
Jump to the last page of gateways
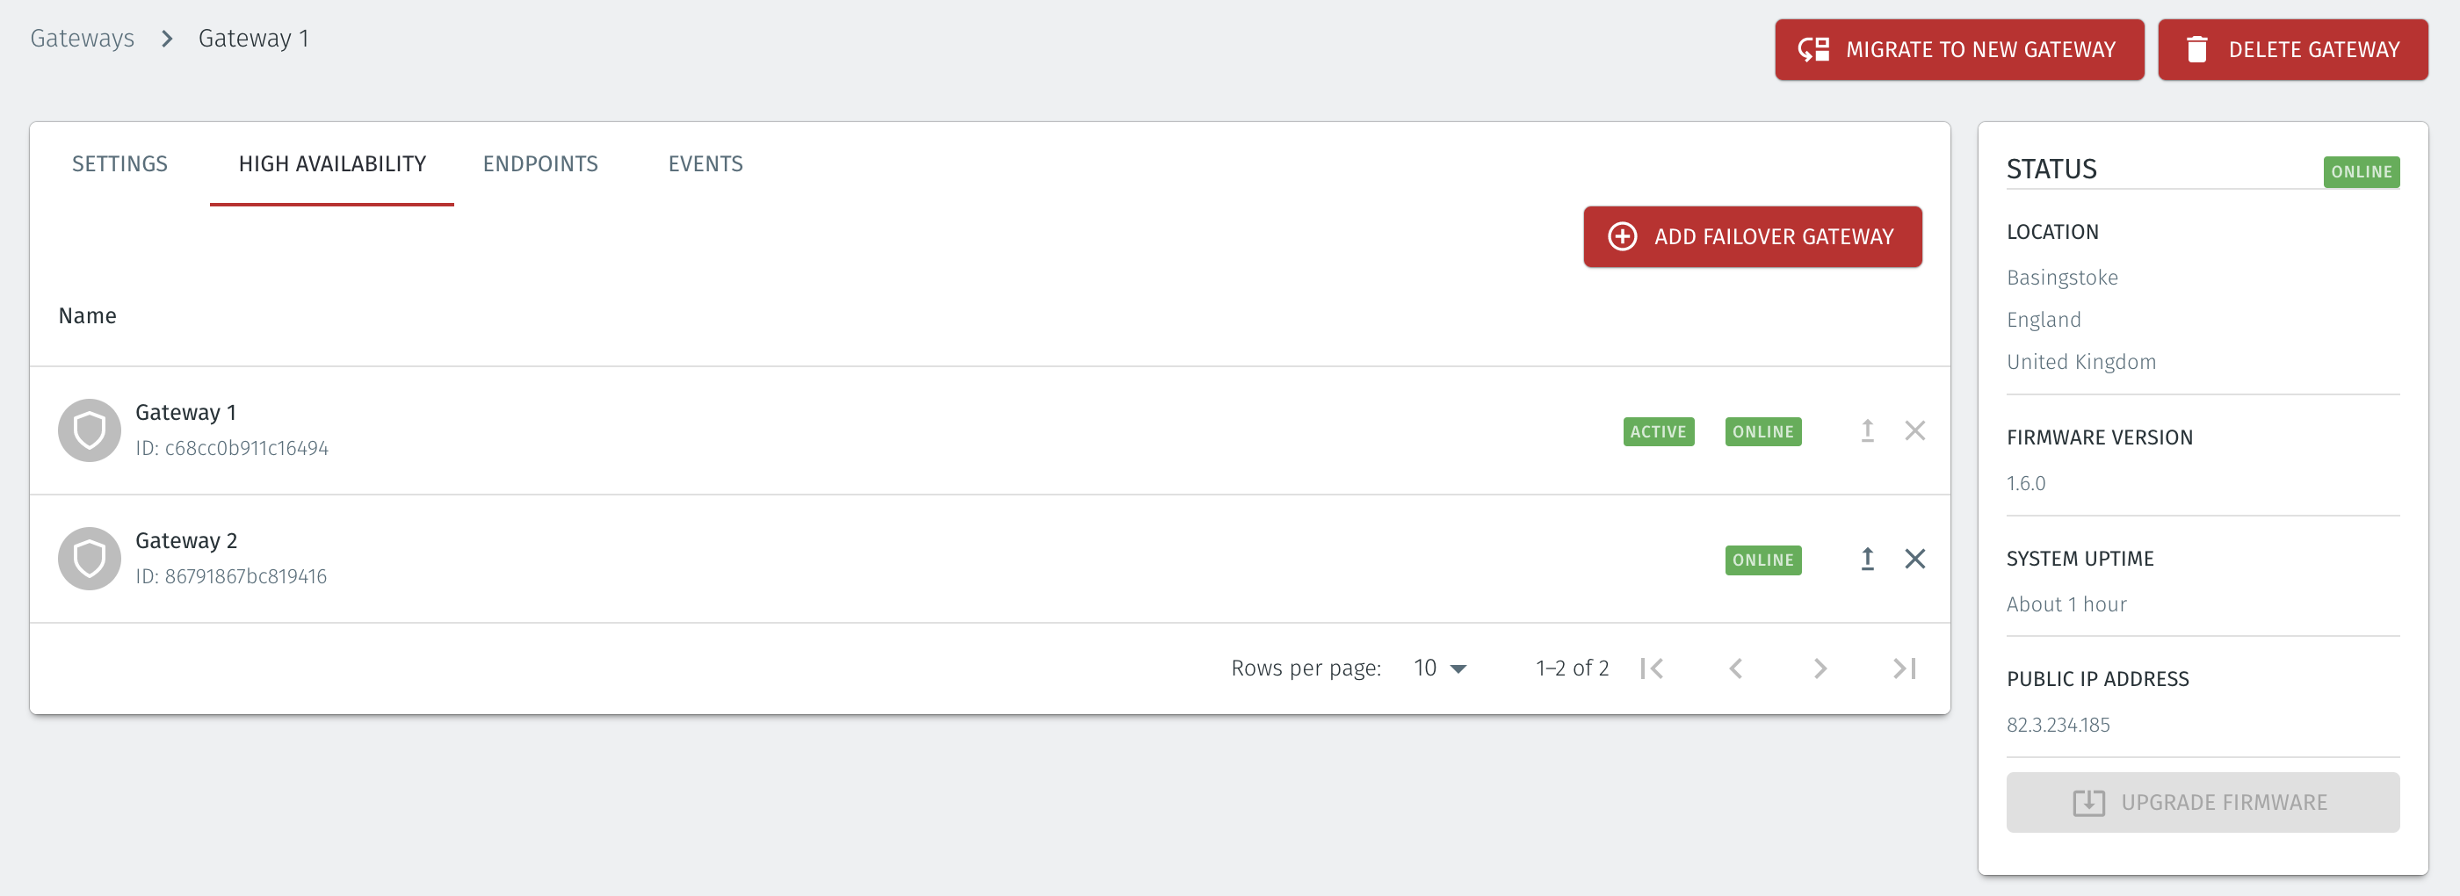[1903, 668]
